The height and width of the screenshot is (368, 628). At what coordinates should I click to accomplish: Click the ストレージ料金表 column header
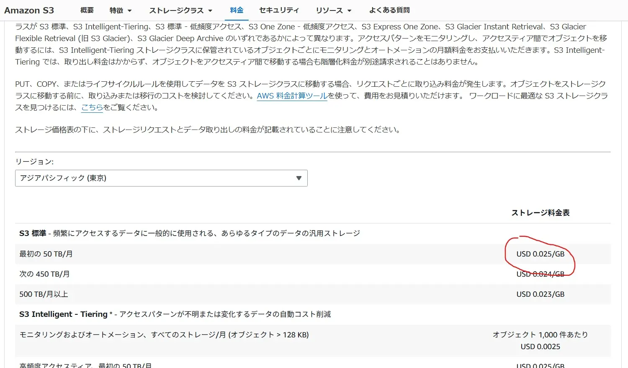[540, 213]
